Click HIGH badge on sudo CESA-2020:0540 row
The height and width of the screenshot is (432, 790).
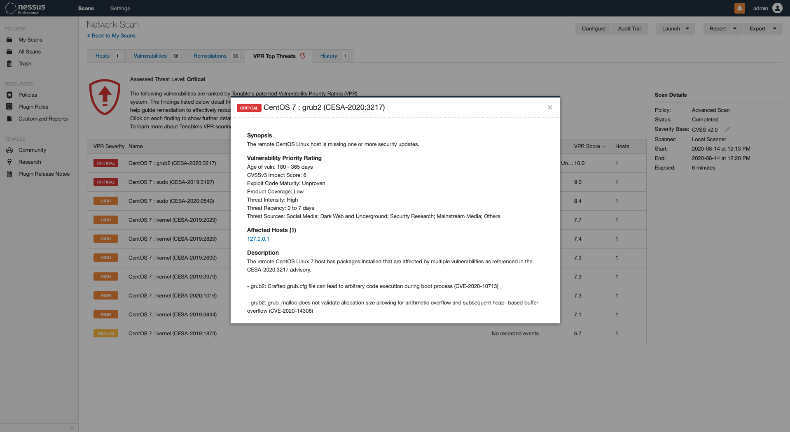pos(106,201)
